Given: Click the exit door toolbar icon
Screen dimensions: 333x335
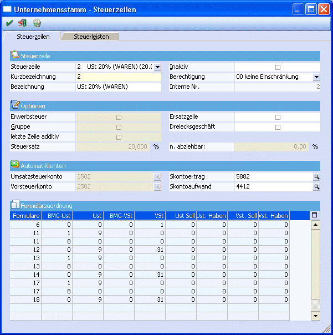Looking at the screenshot, I should (23, 23).
